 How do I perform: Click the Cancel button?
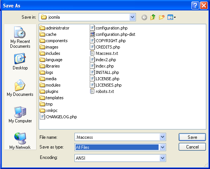pyautogui.click(x=192, y=147)
